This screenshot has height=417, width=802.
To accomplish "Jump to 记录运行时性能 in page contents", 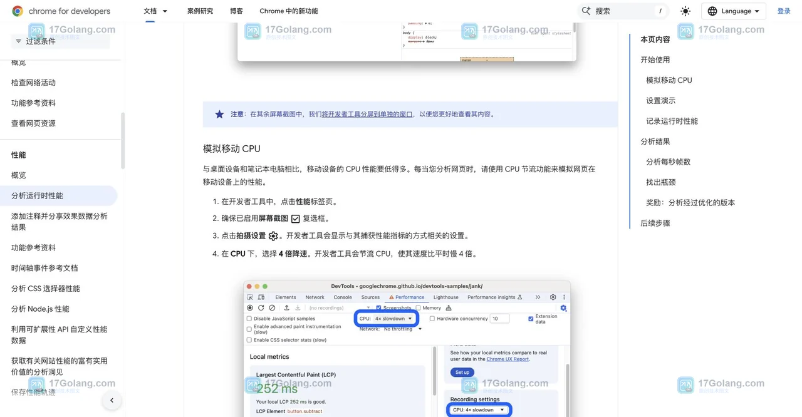I will (x=672, y=121).
